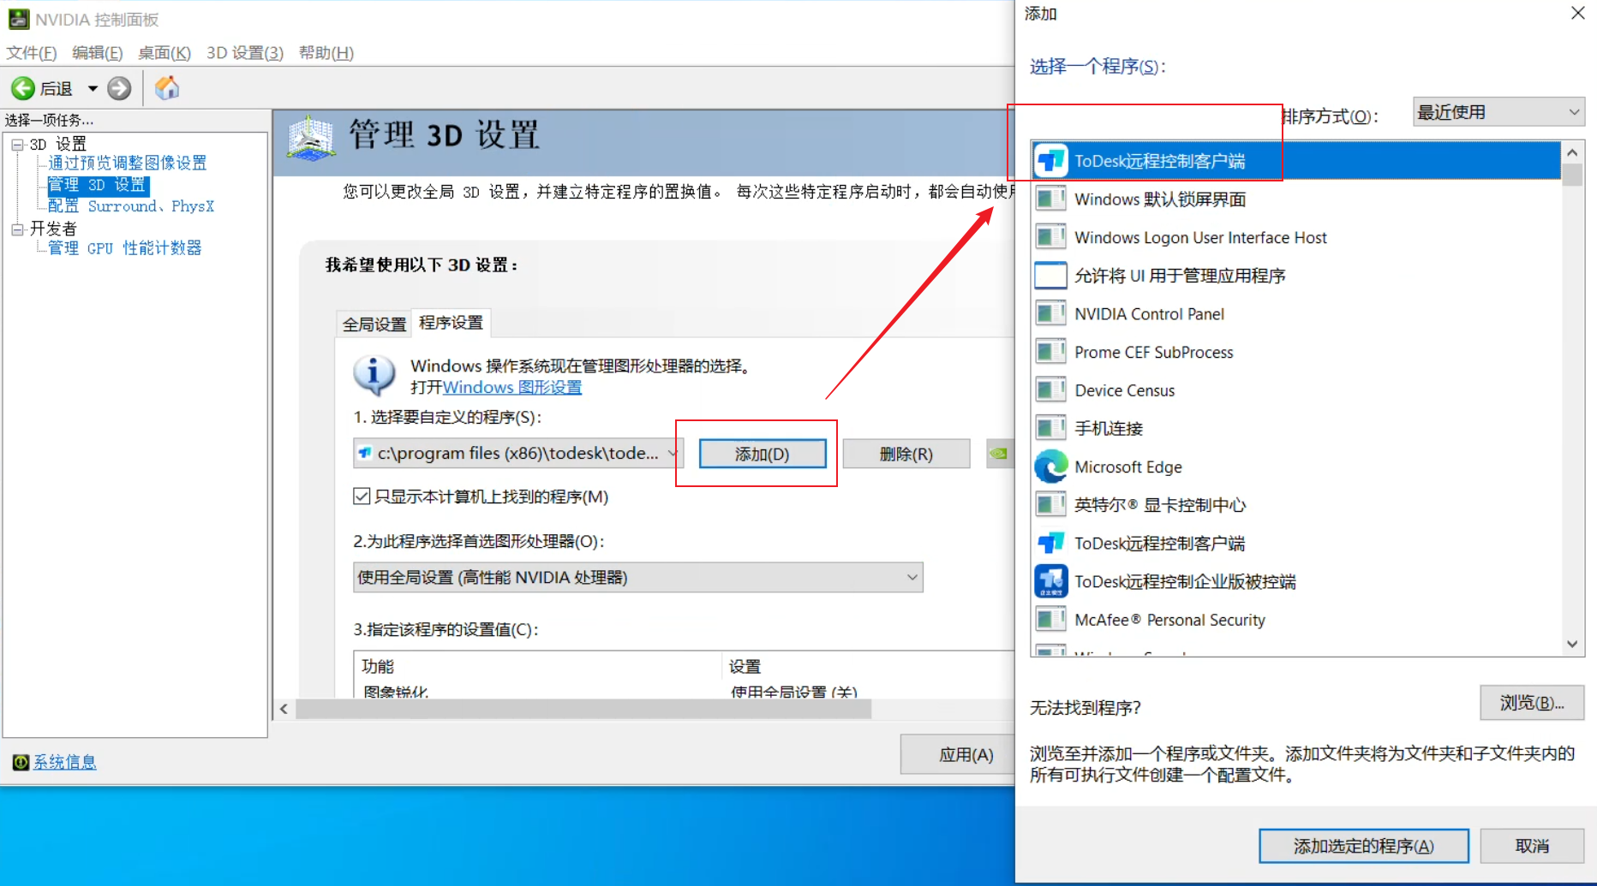Open the 排序方式 最近使用 dropdown
This screenshot has width=1597, height=886.
click(1498, 112)
